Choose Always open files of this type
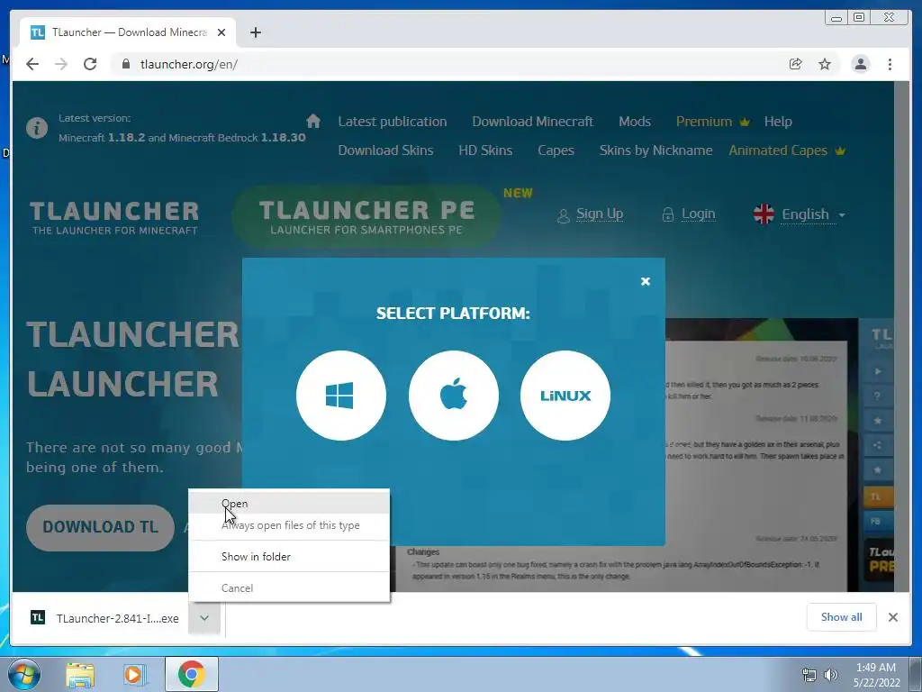 [289, 525]
